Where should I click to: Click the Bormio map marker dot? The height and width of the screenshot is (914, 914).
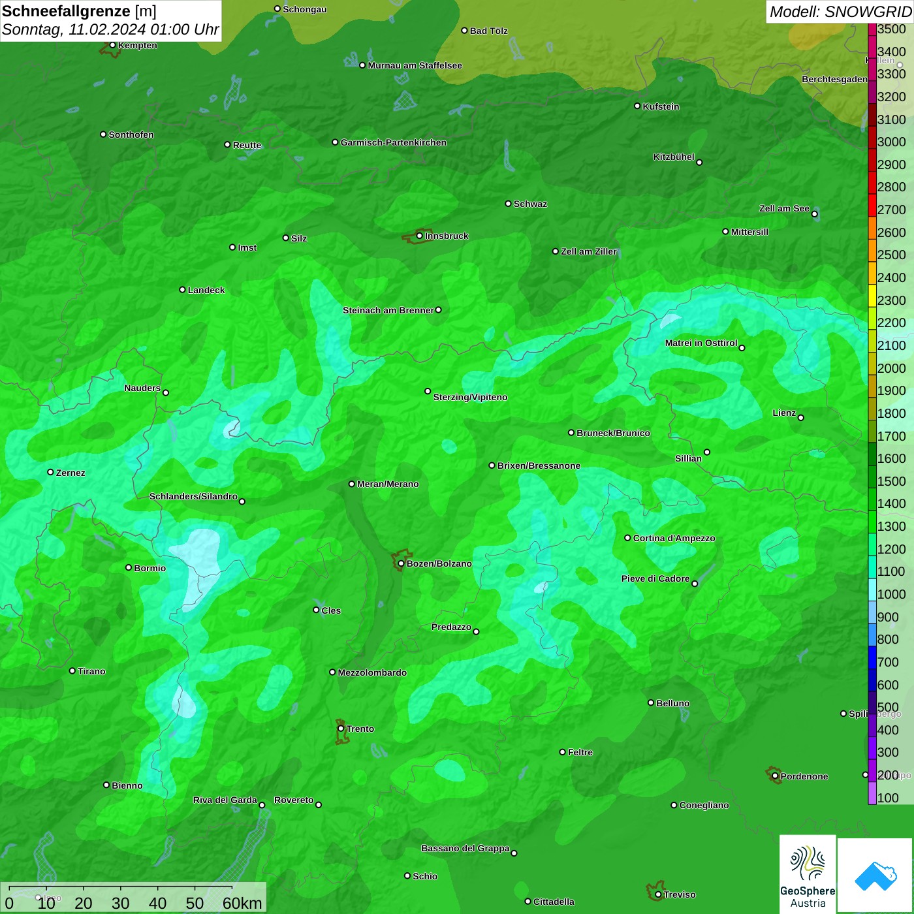point(129,567)
